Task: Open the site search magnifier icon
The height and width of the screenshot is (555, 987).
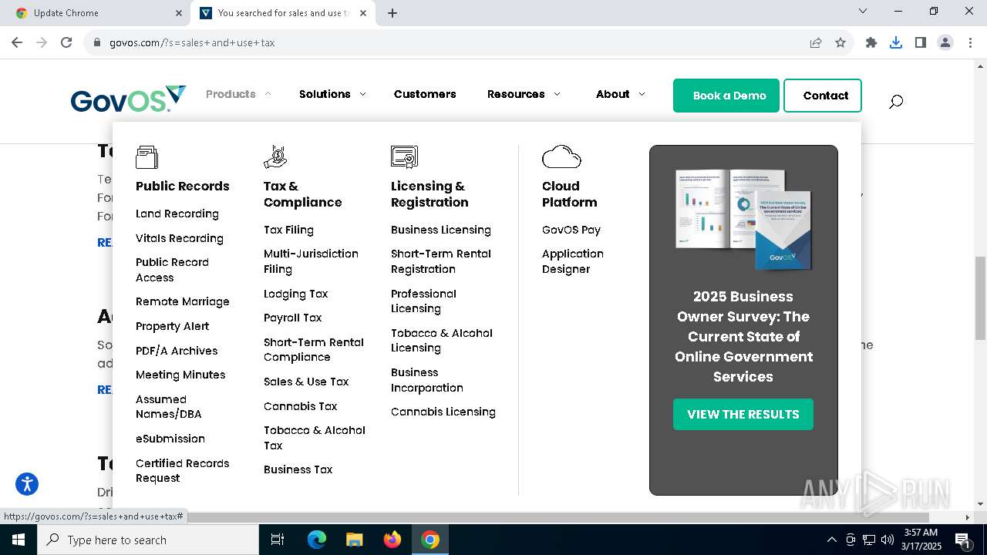Action: coord(895,101)
